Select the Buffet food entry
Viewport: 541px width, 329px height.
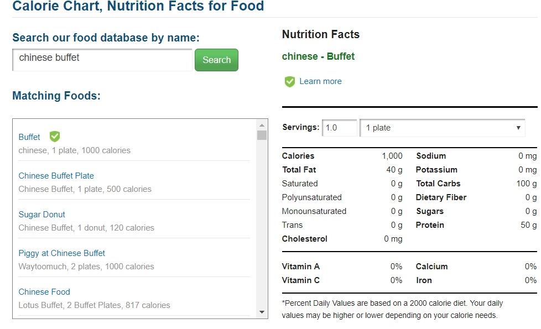[x=29, y=137]
